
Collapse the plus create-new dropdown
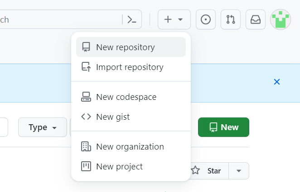pyautogui.click(x=174, y=19)
